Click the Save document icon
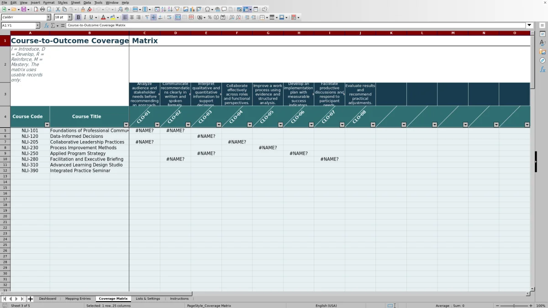This screenshot has height=308, width=548. pos(23,9)
